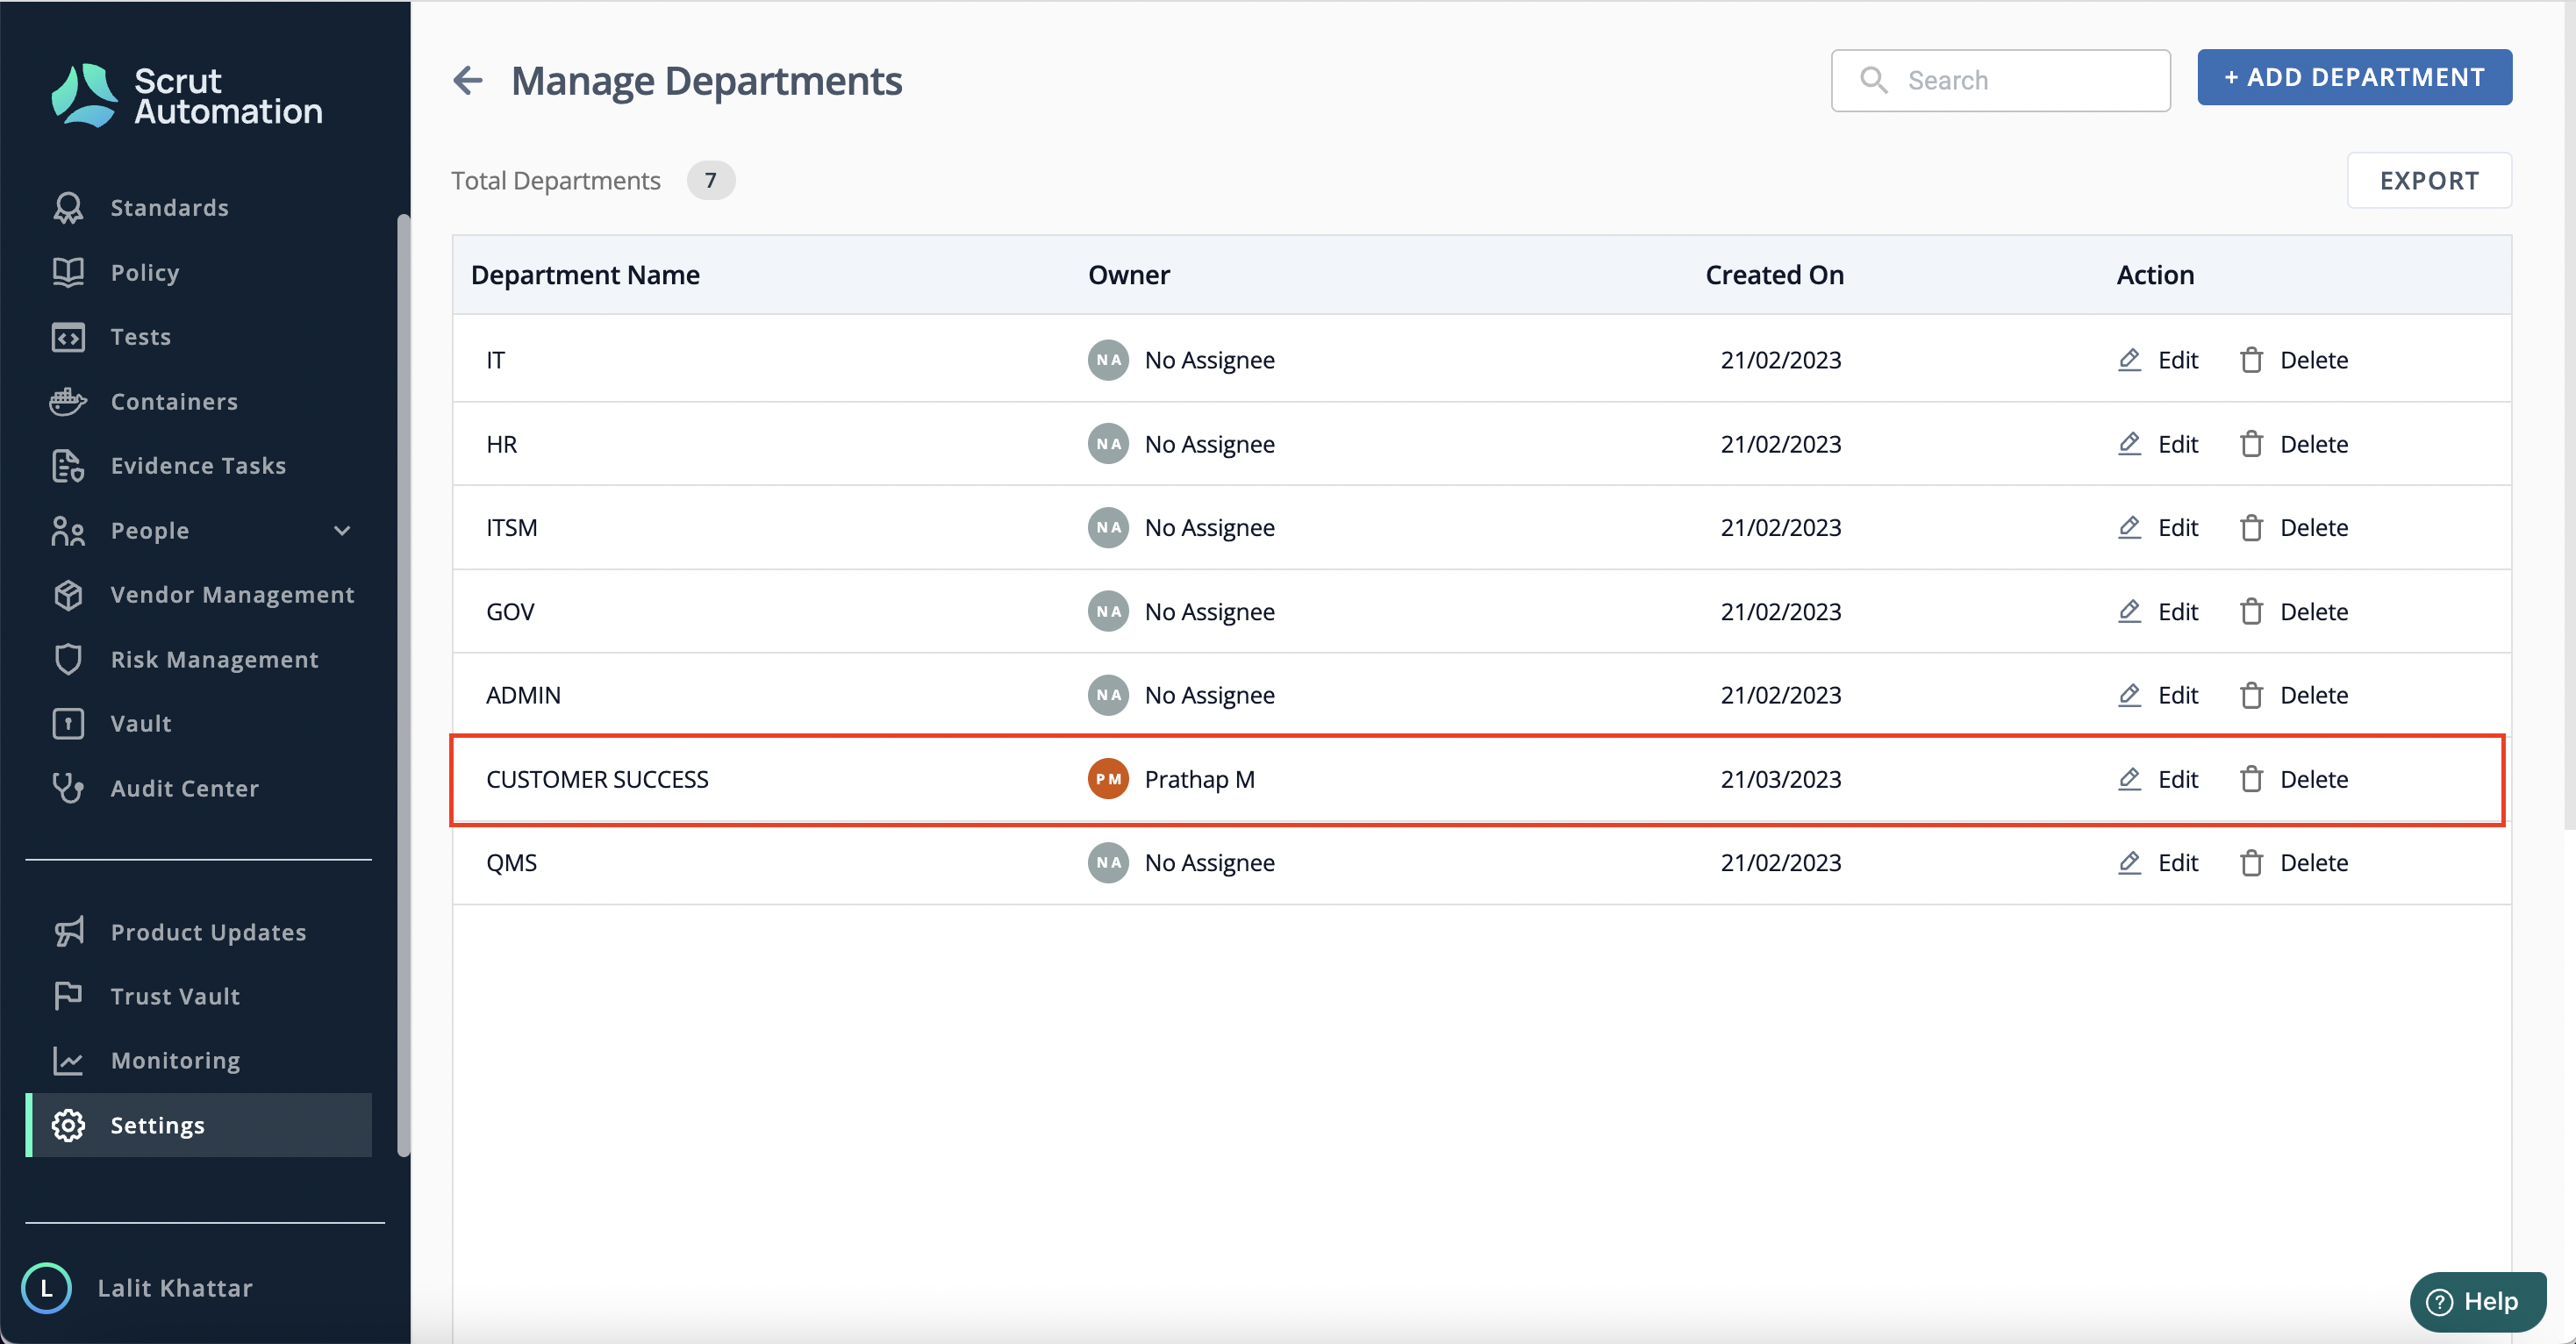
Task: Click the Risk Management shield icon
Action: click(68, 659)
